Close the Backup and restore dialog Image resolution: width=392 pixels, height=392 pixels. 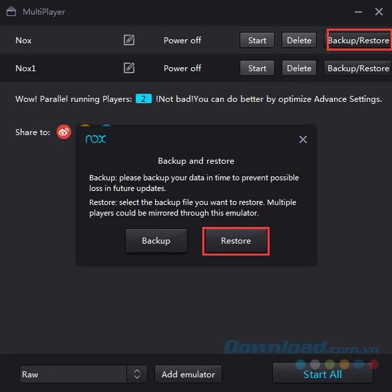point(303,139)
